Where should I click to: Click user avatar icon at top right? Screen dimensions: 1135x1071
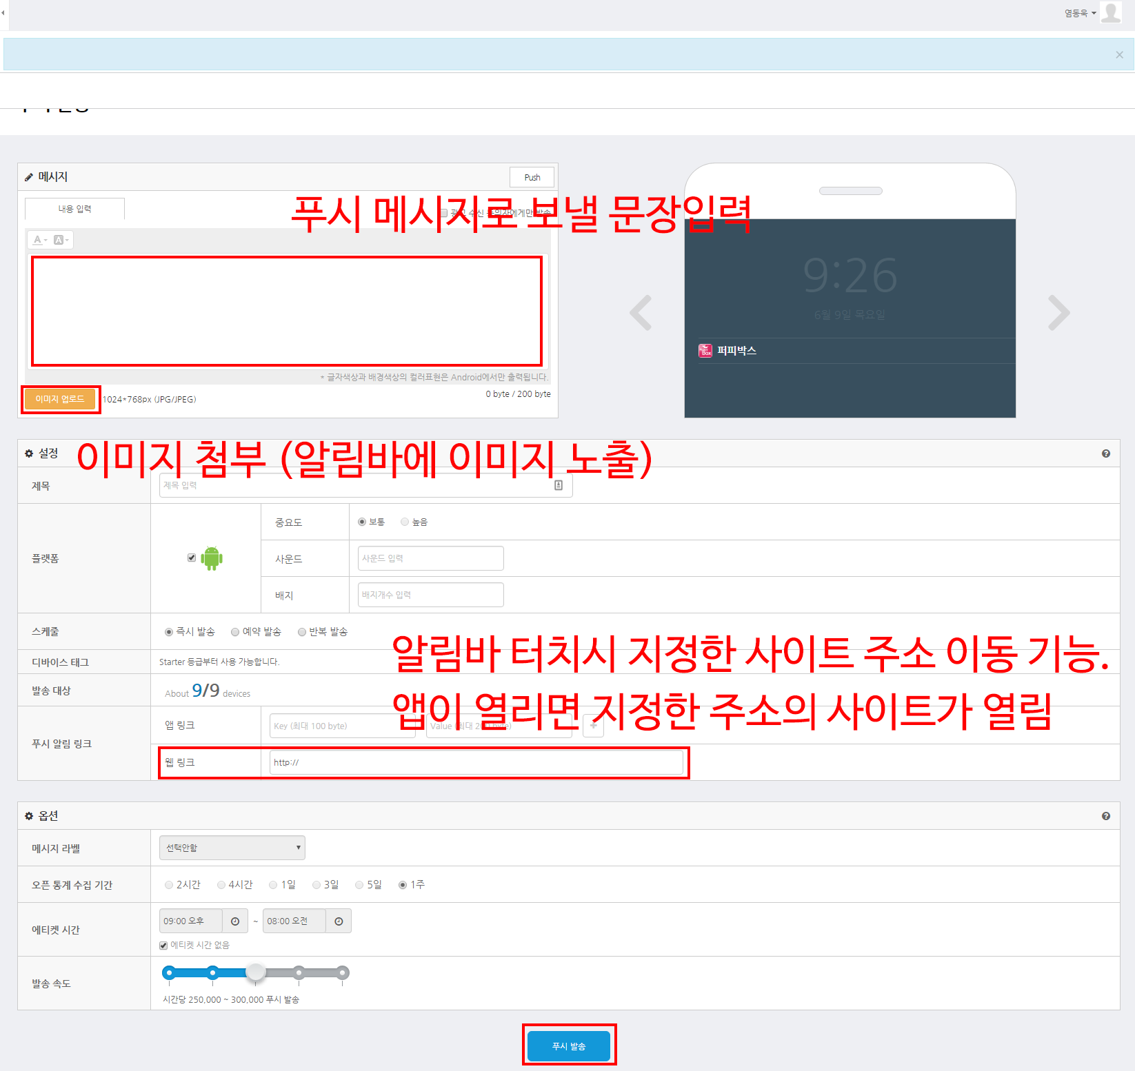tap(1111, 12)
